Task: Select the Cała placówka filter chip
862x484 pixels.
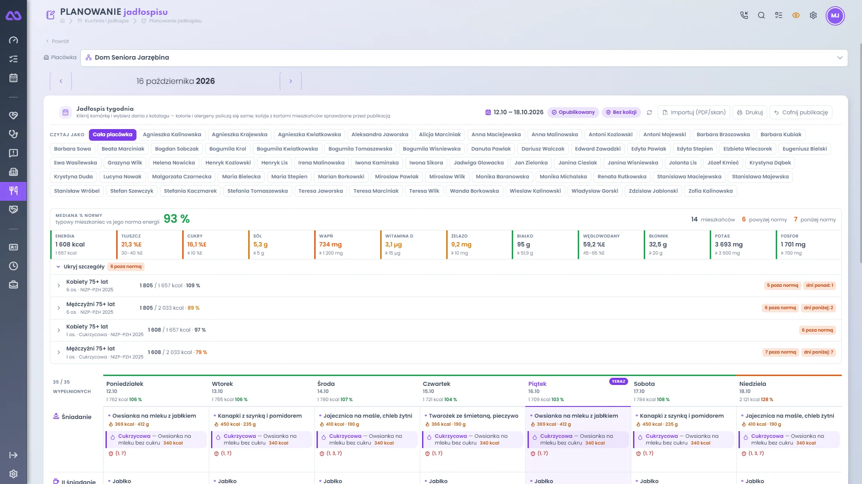Action: pyautogui.click(x=113, y=134)
